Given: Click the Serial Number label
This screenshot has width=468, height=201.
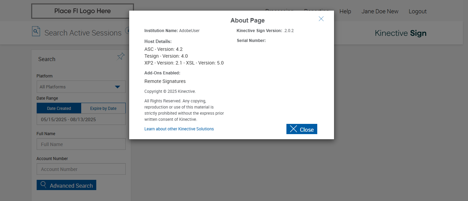Looking at the screenshot, I should click(x=251, y=41).
